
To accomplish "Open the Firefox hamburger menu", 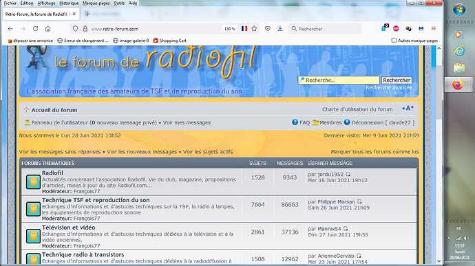I will pyautogui.click(x=434, y=29).
